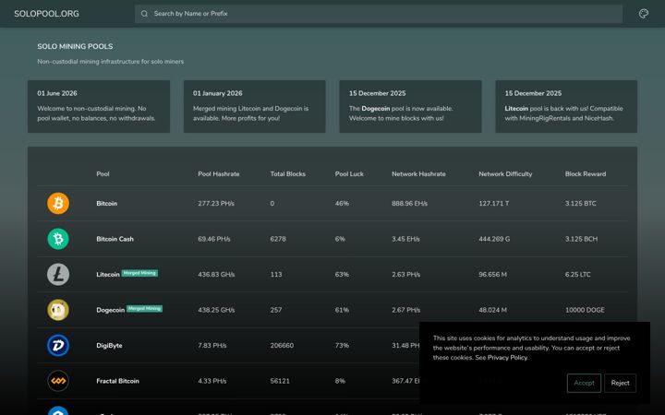Open the Privacy Policy link
The image size is (665, 415).
point(507,358)
